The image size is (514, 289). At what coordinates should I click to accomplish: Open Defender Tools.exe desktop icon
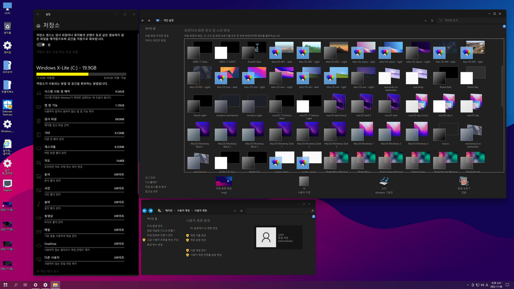click(x=7, y=108)
